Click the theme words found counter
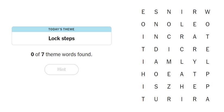This screenshot has width=224, height=112. pos(62,55)
